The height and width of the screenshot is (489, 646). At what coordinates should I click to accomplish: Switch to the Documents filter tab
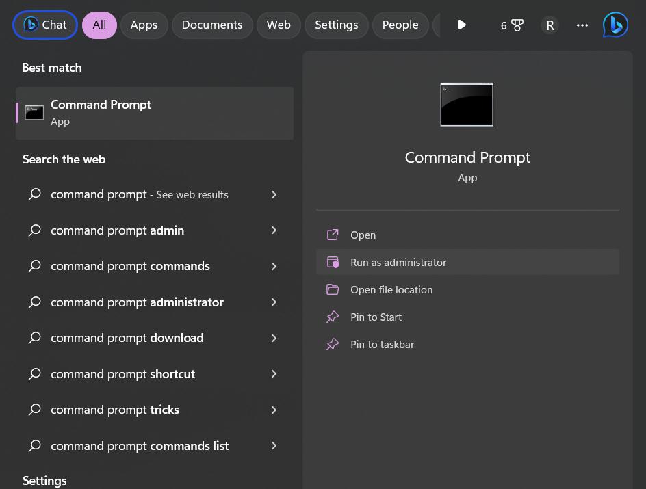pyautogui.click(x=212, y=25)
